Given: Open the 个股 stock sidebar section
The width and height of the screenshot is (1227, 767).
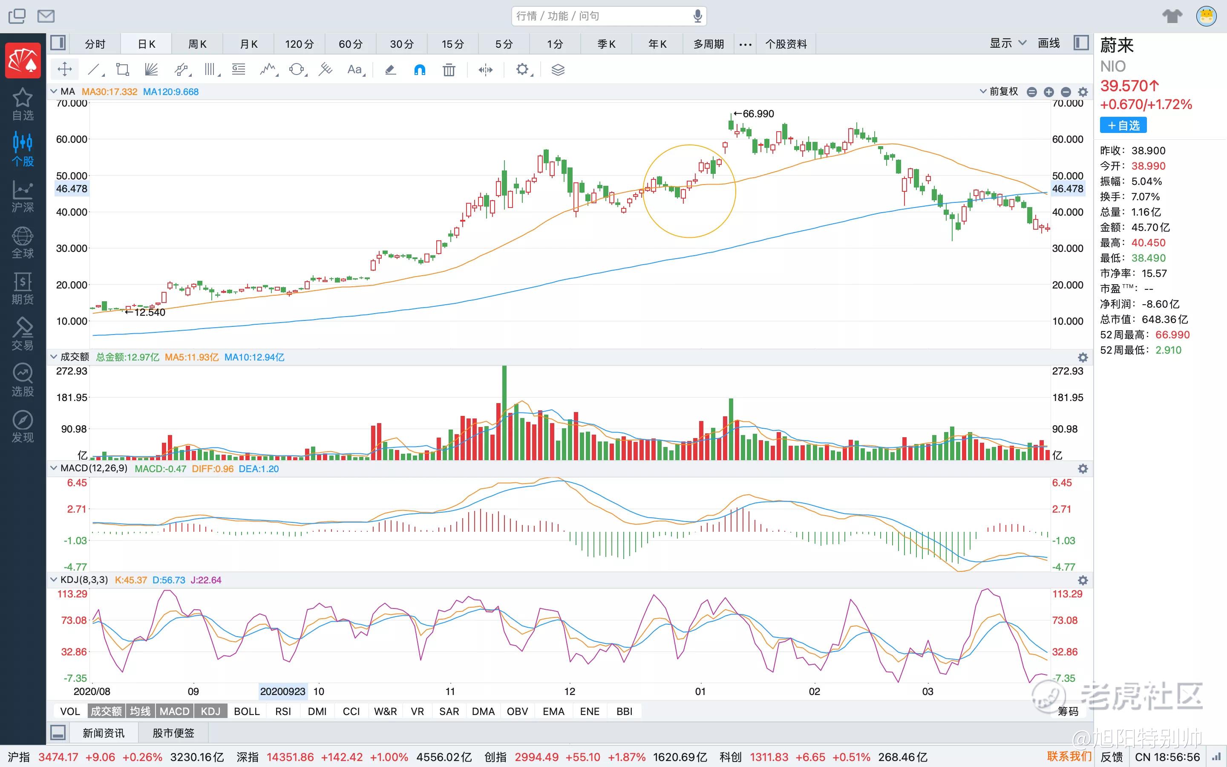Looking at the screenshot, I should (23, 150).
